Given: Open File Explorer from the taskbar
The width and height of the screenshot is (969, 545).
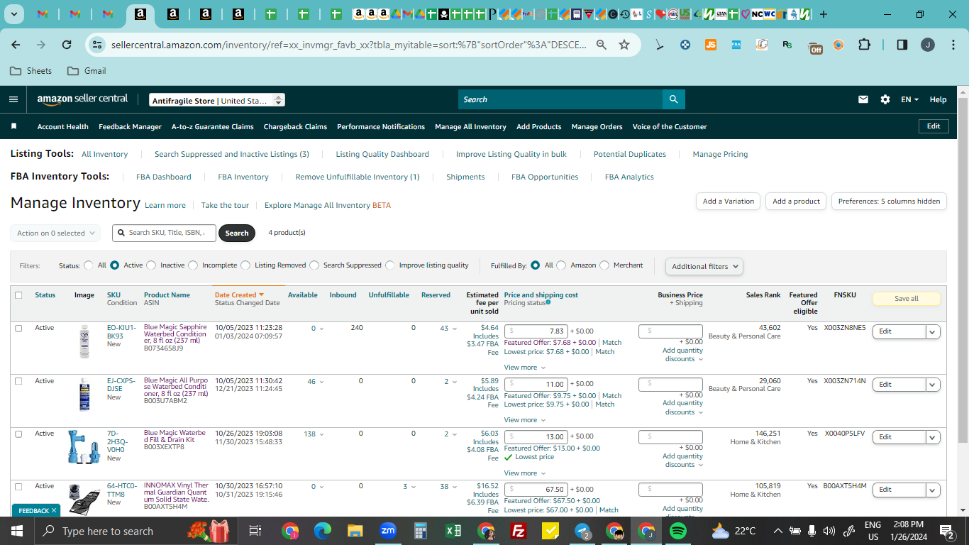Looking at the screenshot, I should point(355,531).
